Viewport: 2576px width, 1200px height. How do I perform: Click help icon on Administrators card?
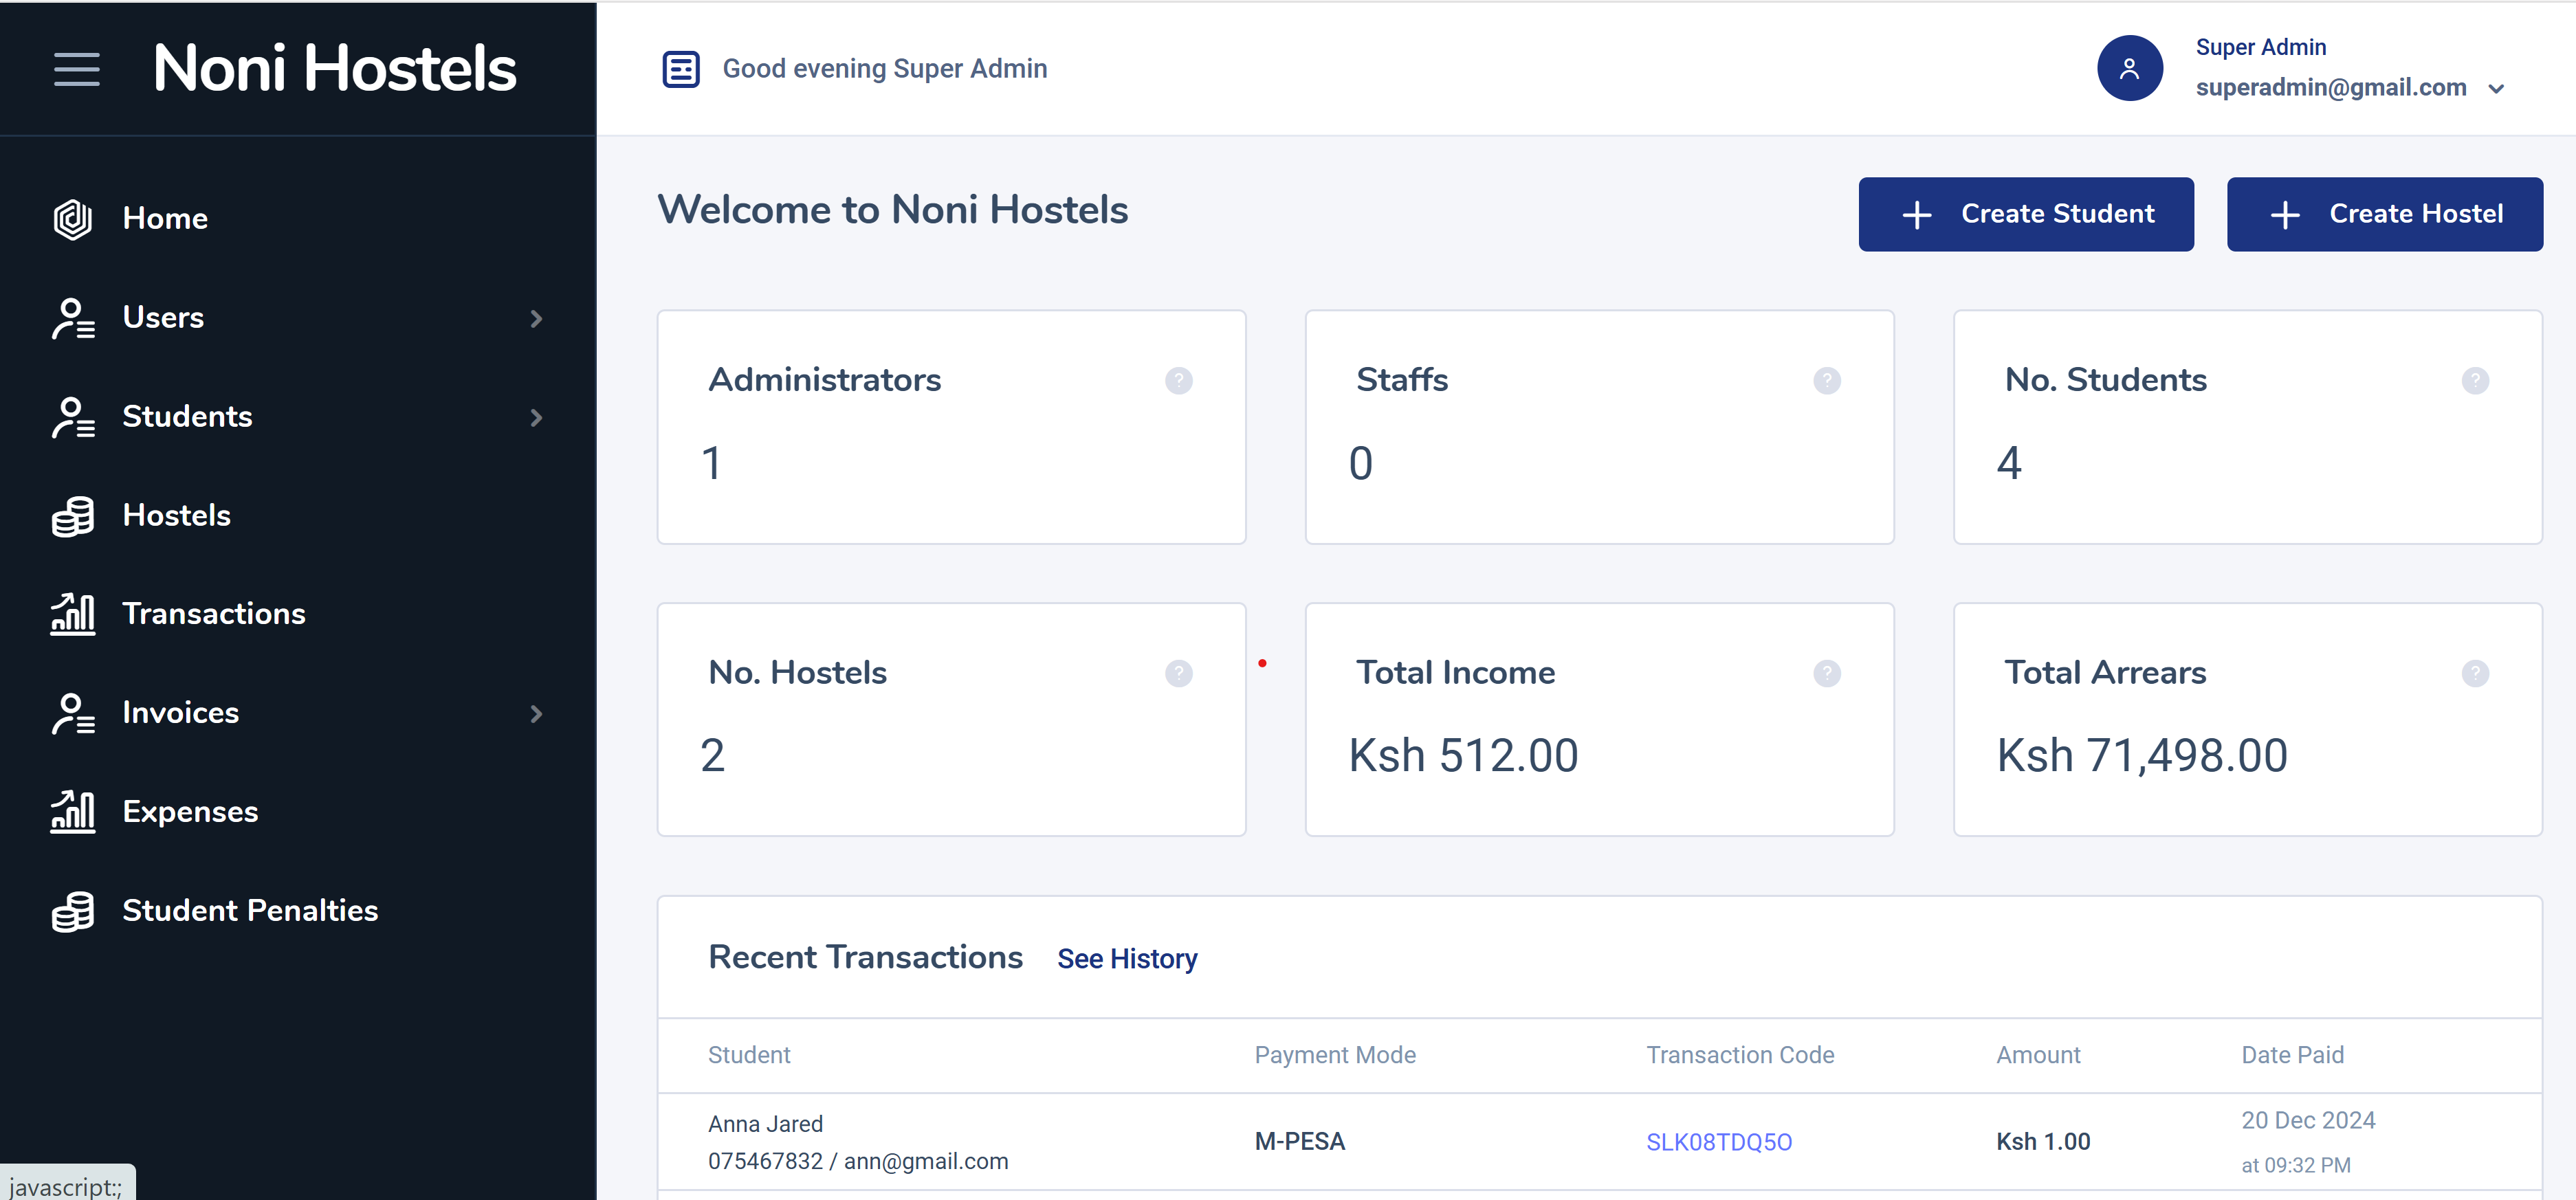click(x=1178, y=381)
